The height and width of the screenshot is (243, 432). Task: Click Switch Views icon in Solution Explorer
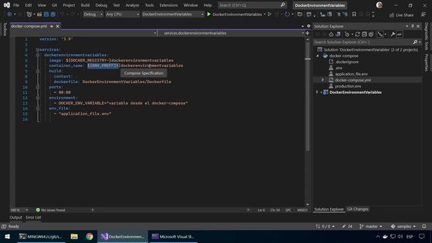338,34
